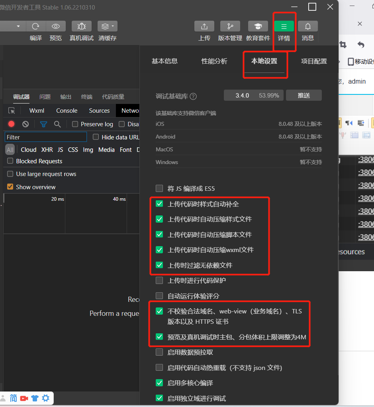Open 预览 eye icon in toolbar
Viewport: 374px width, 407px height.
coord(55,26)
